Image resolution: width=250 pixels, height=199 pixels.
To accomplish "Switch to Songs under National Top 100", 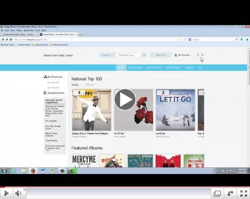I will click(x=75, y=85).
